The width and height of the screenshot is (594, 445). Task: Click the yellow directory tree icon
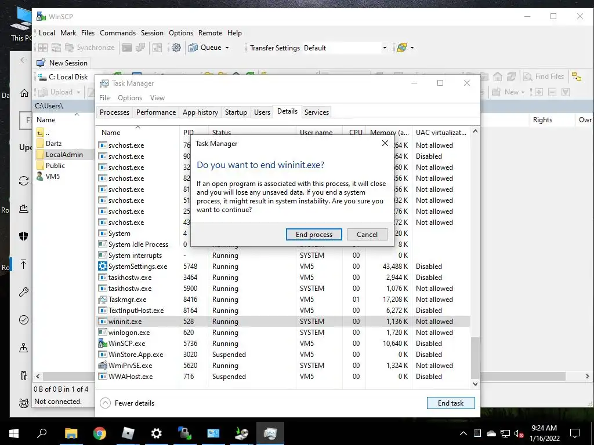(x=577, y=76)
